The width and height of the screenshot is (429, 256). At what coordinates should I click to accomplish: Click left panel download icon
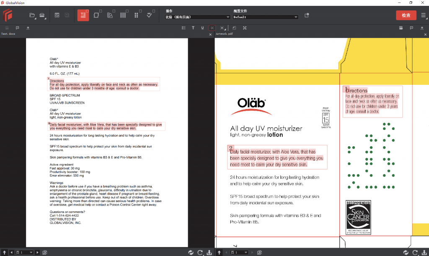click(x=209, y=253)
